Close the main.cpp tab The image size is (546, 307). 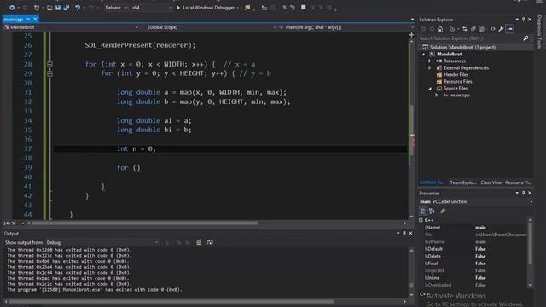[x=35, y=19]
